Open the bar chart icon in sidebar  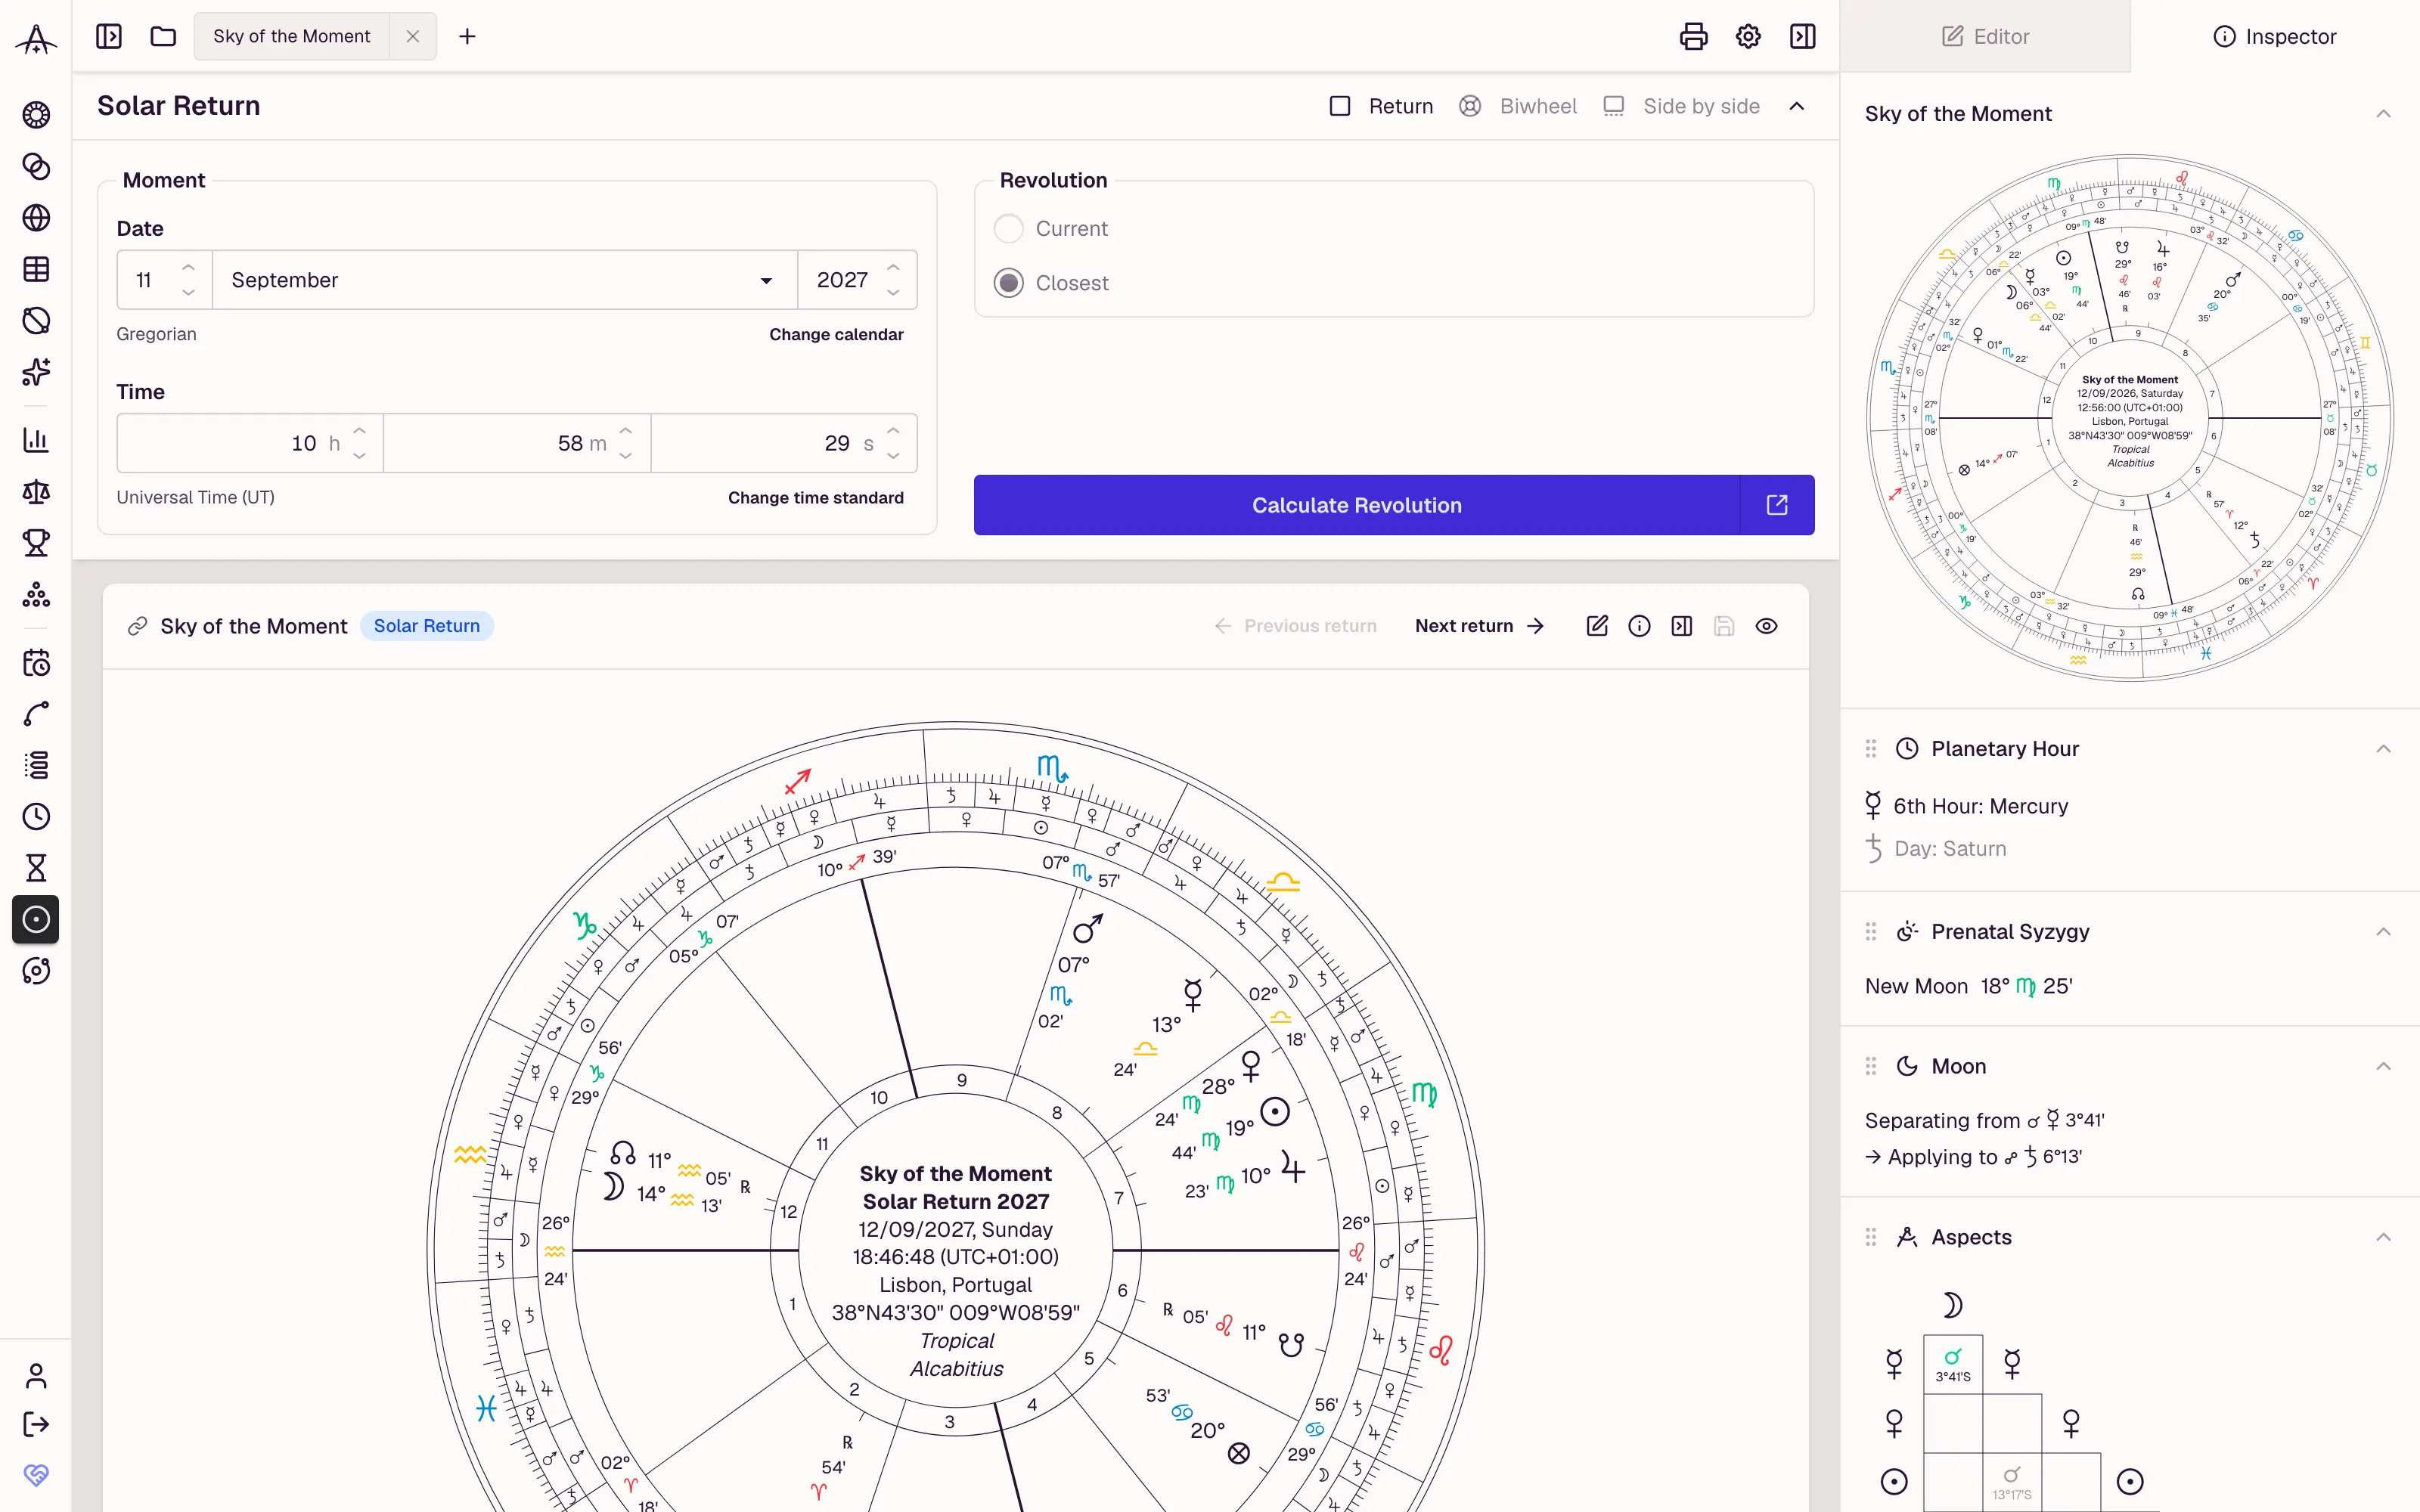pos(36,440)
